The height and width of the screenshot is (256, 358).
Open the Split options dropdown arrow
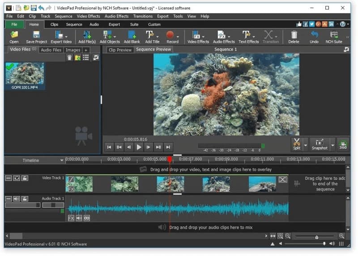(306, 144)
